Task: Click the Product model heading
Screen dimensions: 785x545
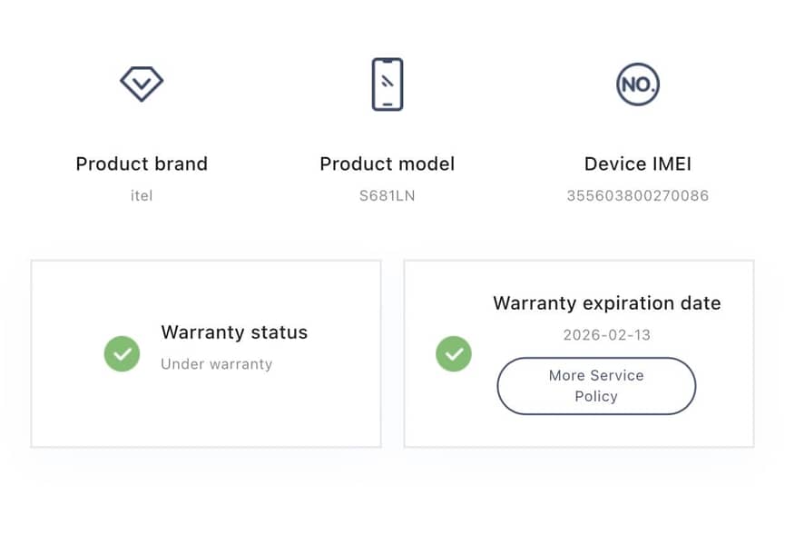Action: point(388,163)
